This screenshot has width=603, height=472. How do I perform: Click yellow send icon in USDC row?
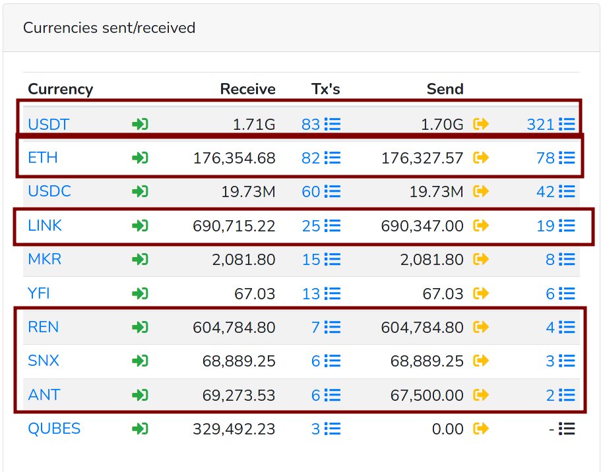point(481,191)
